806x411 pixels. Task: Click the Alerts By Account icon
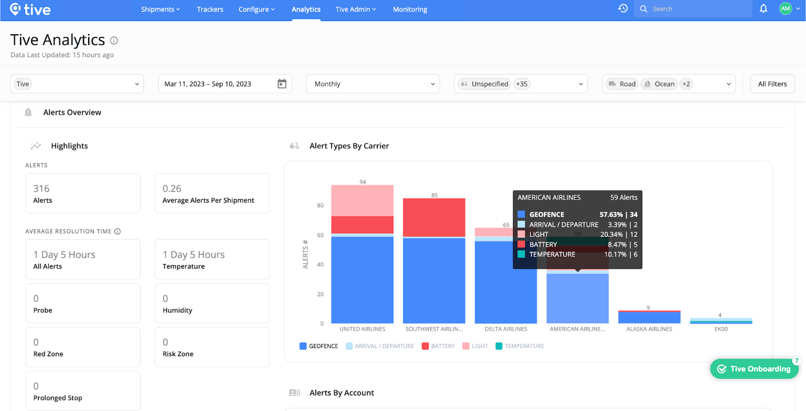pos(295,393)
